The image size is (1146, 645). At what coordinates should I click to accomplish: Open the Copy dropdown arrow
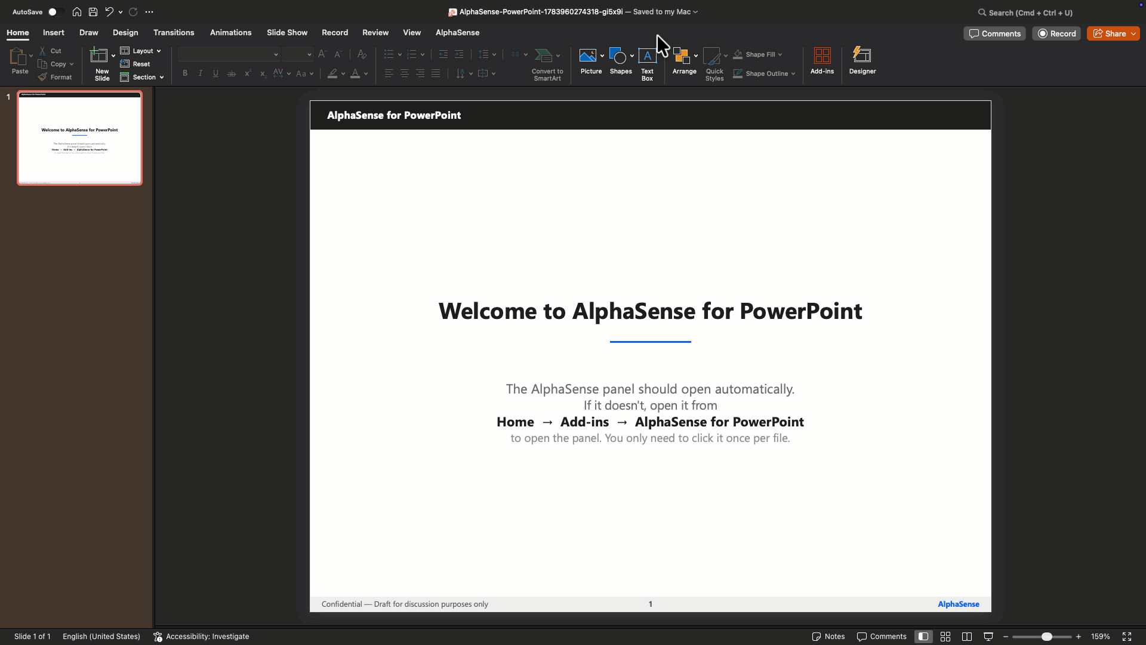click(x=72, y=64)
